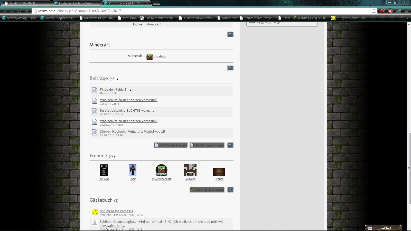Viewport: 411px width, 231px height.
Task: Click the scroll-to-top arrow beside Alle Freunde anzeigen
Action: click(230, 190)
